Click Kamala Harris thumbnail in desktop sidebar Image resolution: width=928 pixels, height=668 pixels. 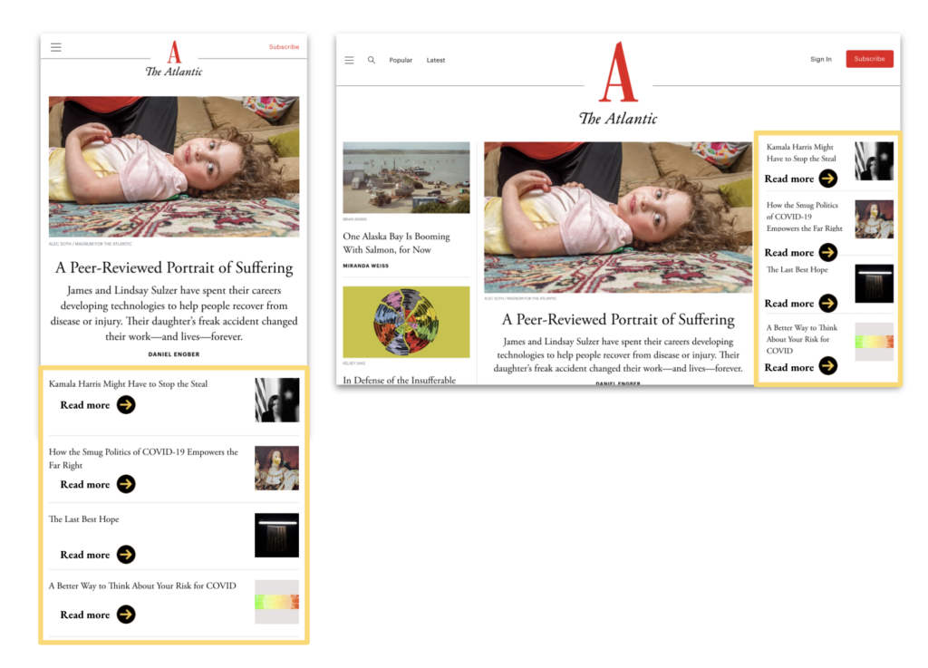875,161
